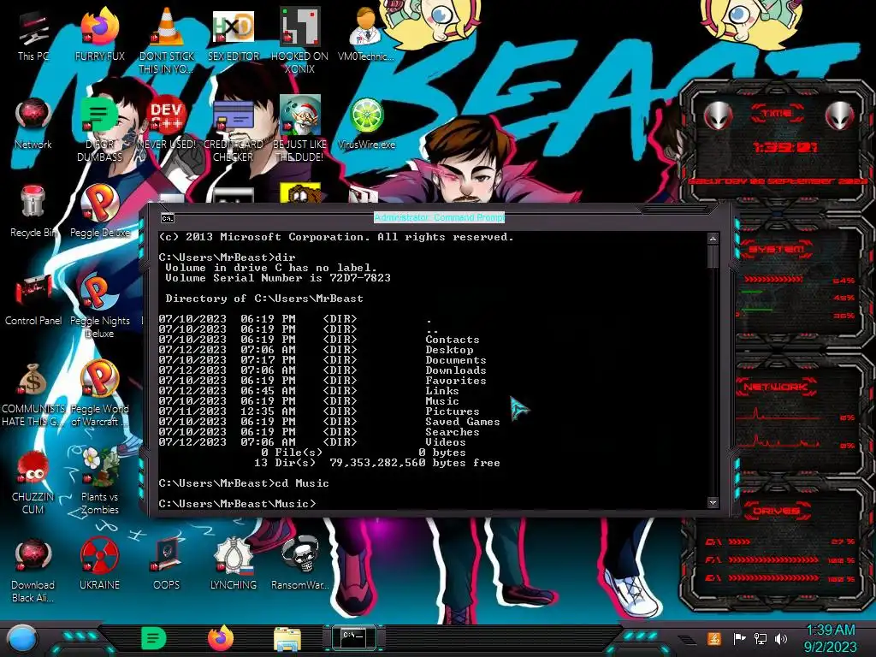
Task: Launch the Plants vs Zombies shortcut
Action: [99, 482]
